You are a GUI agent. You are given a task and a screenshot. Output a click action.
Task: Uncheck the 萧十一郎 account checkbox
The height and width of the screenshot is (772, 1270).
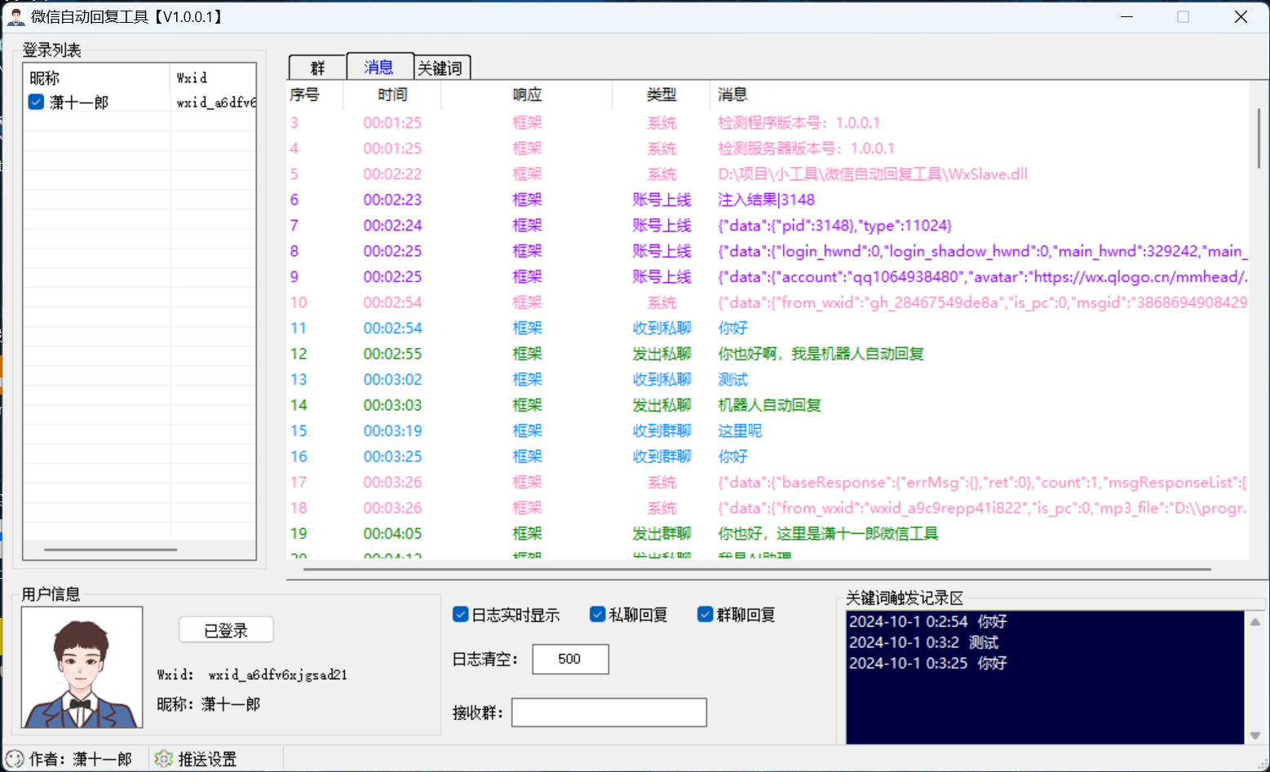point(36,102)
